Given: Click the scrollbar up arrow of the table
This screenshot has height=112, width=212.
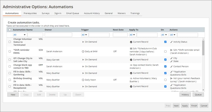Looking at the screenshot, I should 203,39.
